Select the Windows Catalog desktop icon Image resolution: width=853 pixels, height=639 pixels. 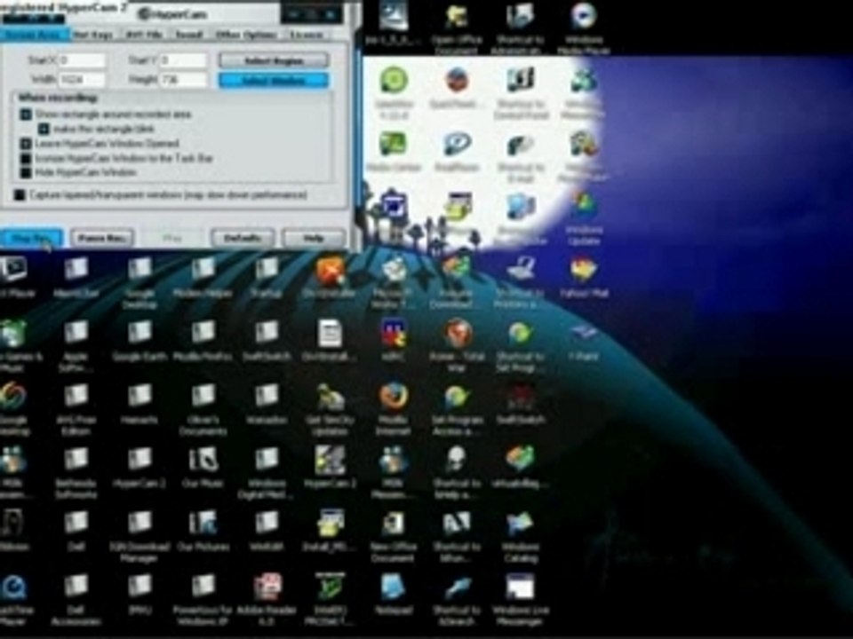point(520,536)
